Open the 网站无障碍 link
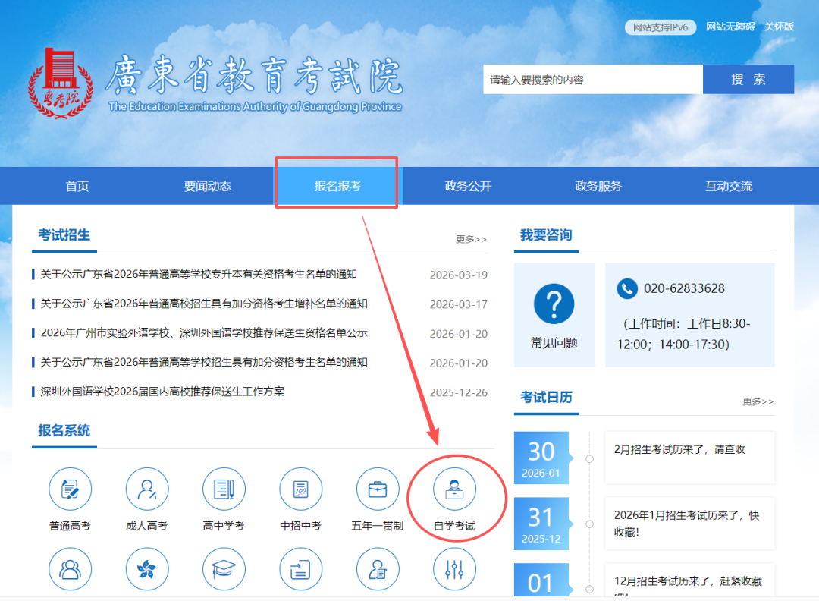The height and width of the screenshot is (601, 819). tap(730, 27)
